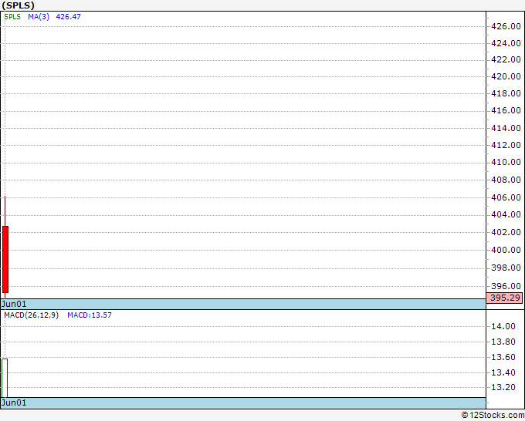
Task: Click the 13.20 MACD axis label
Action: point(503,387)
